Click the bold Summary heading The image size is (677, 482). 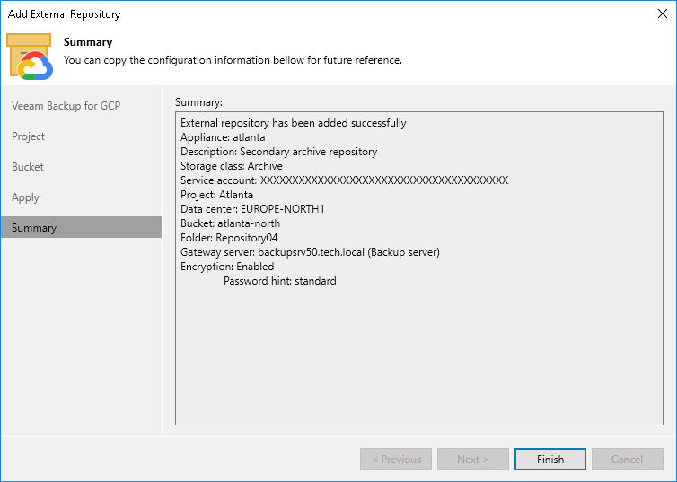tap(88, 42)
